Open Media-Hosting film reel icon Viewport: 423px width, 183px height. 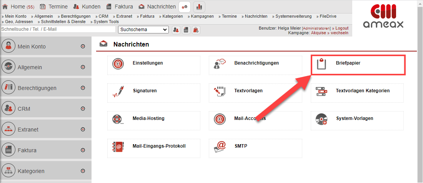(x=118, y=119)
